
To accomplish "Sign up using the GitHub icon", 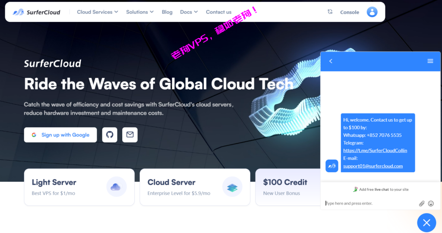I will click(110, 135).
